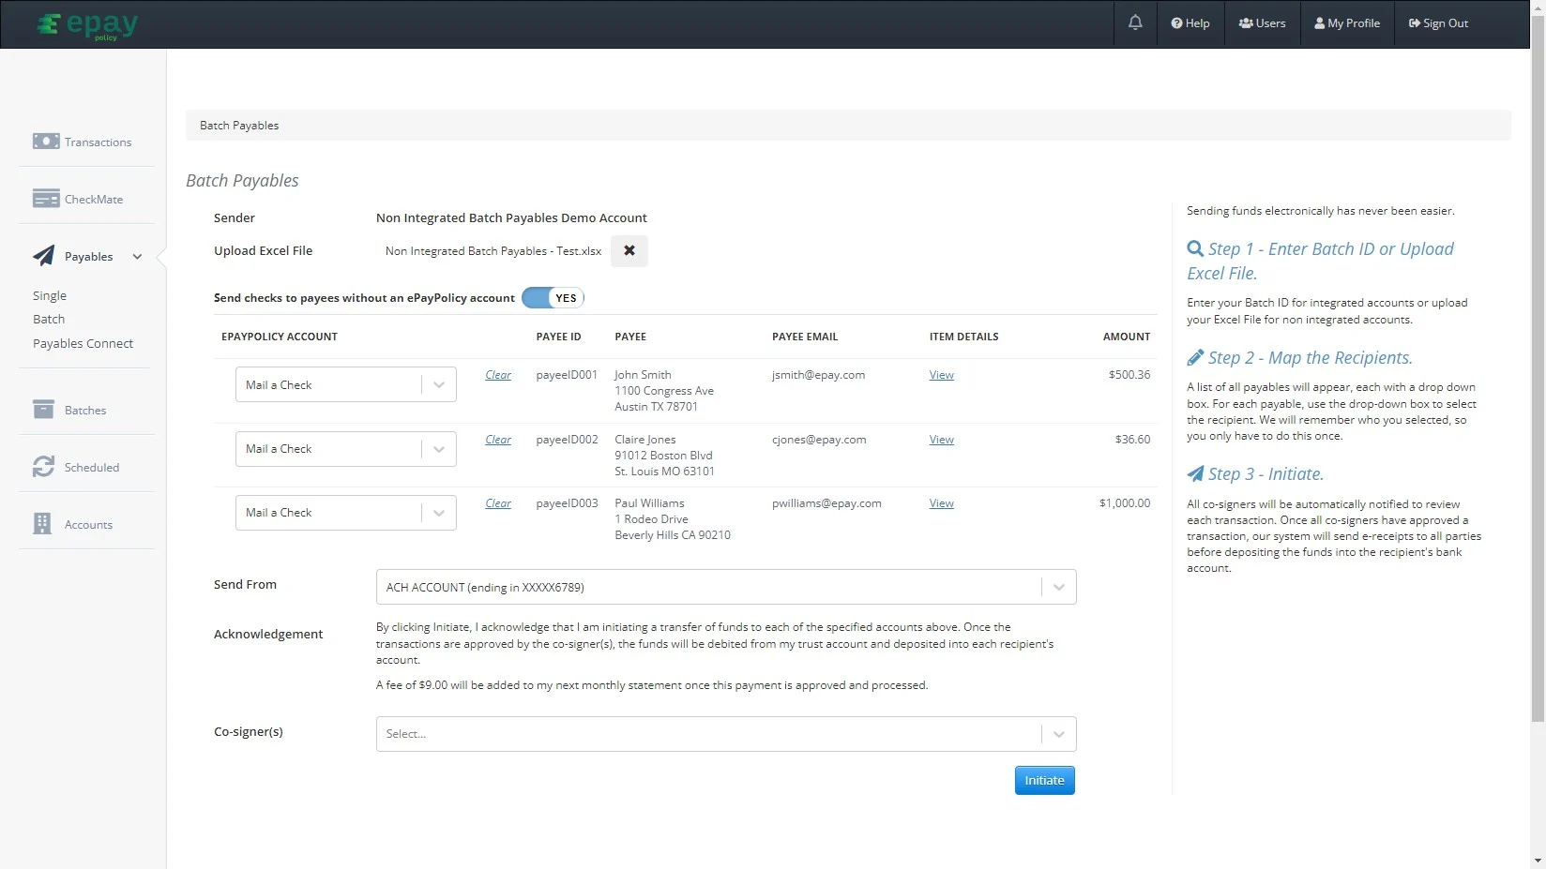Image resolution: width=1546 pixels, height=869 pixels.
Task: Click the Step 2 pencil icon
Action: tap(1195, 357)
